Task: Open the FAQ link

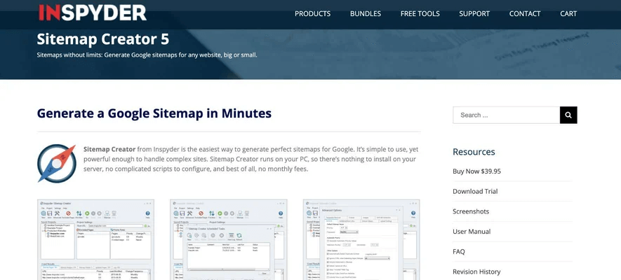Action: point(459,251)
